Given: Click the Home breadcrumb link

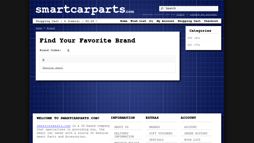Looking at the screenshot, I should coord(39,28).
